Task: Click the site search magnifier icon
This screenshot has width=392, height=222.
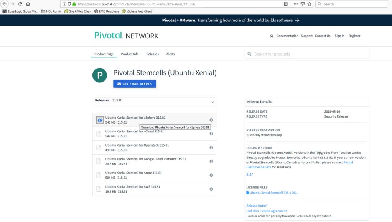Action: point(272,36)
